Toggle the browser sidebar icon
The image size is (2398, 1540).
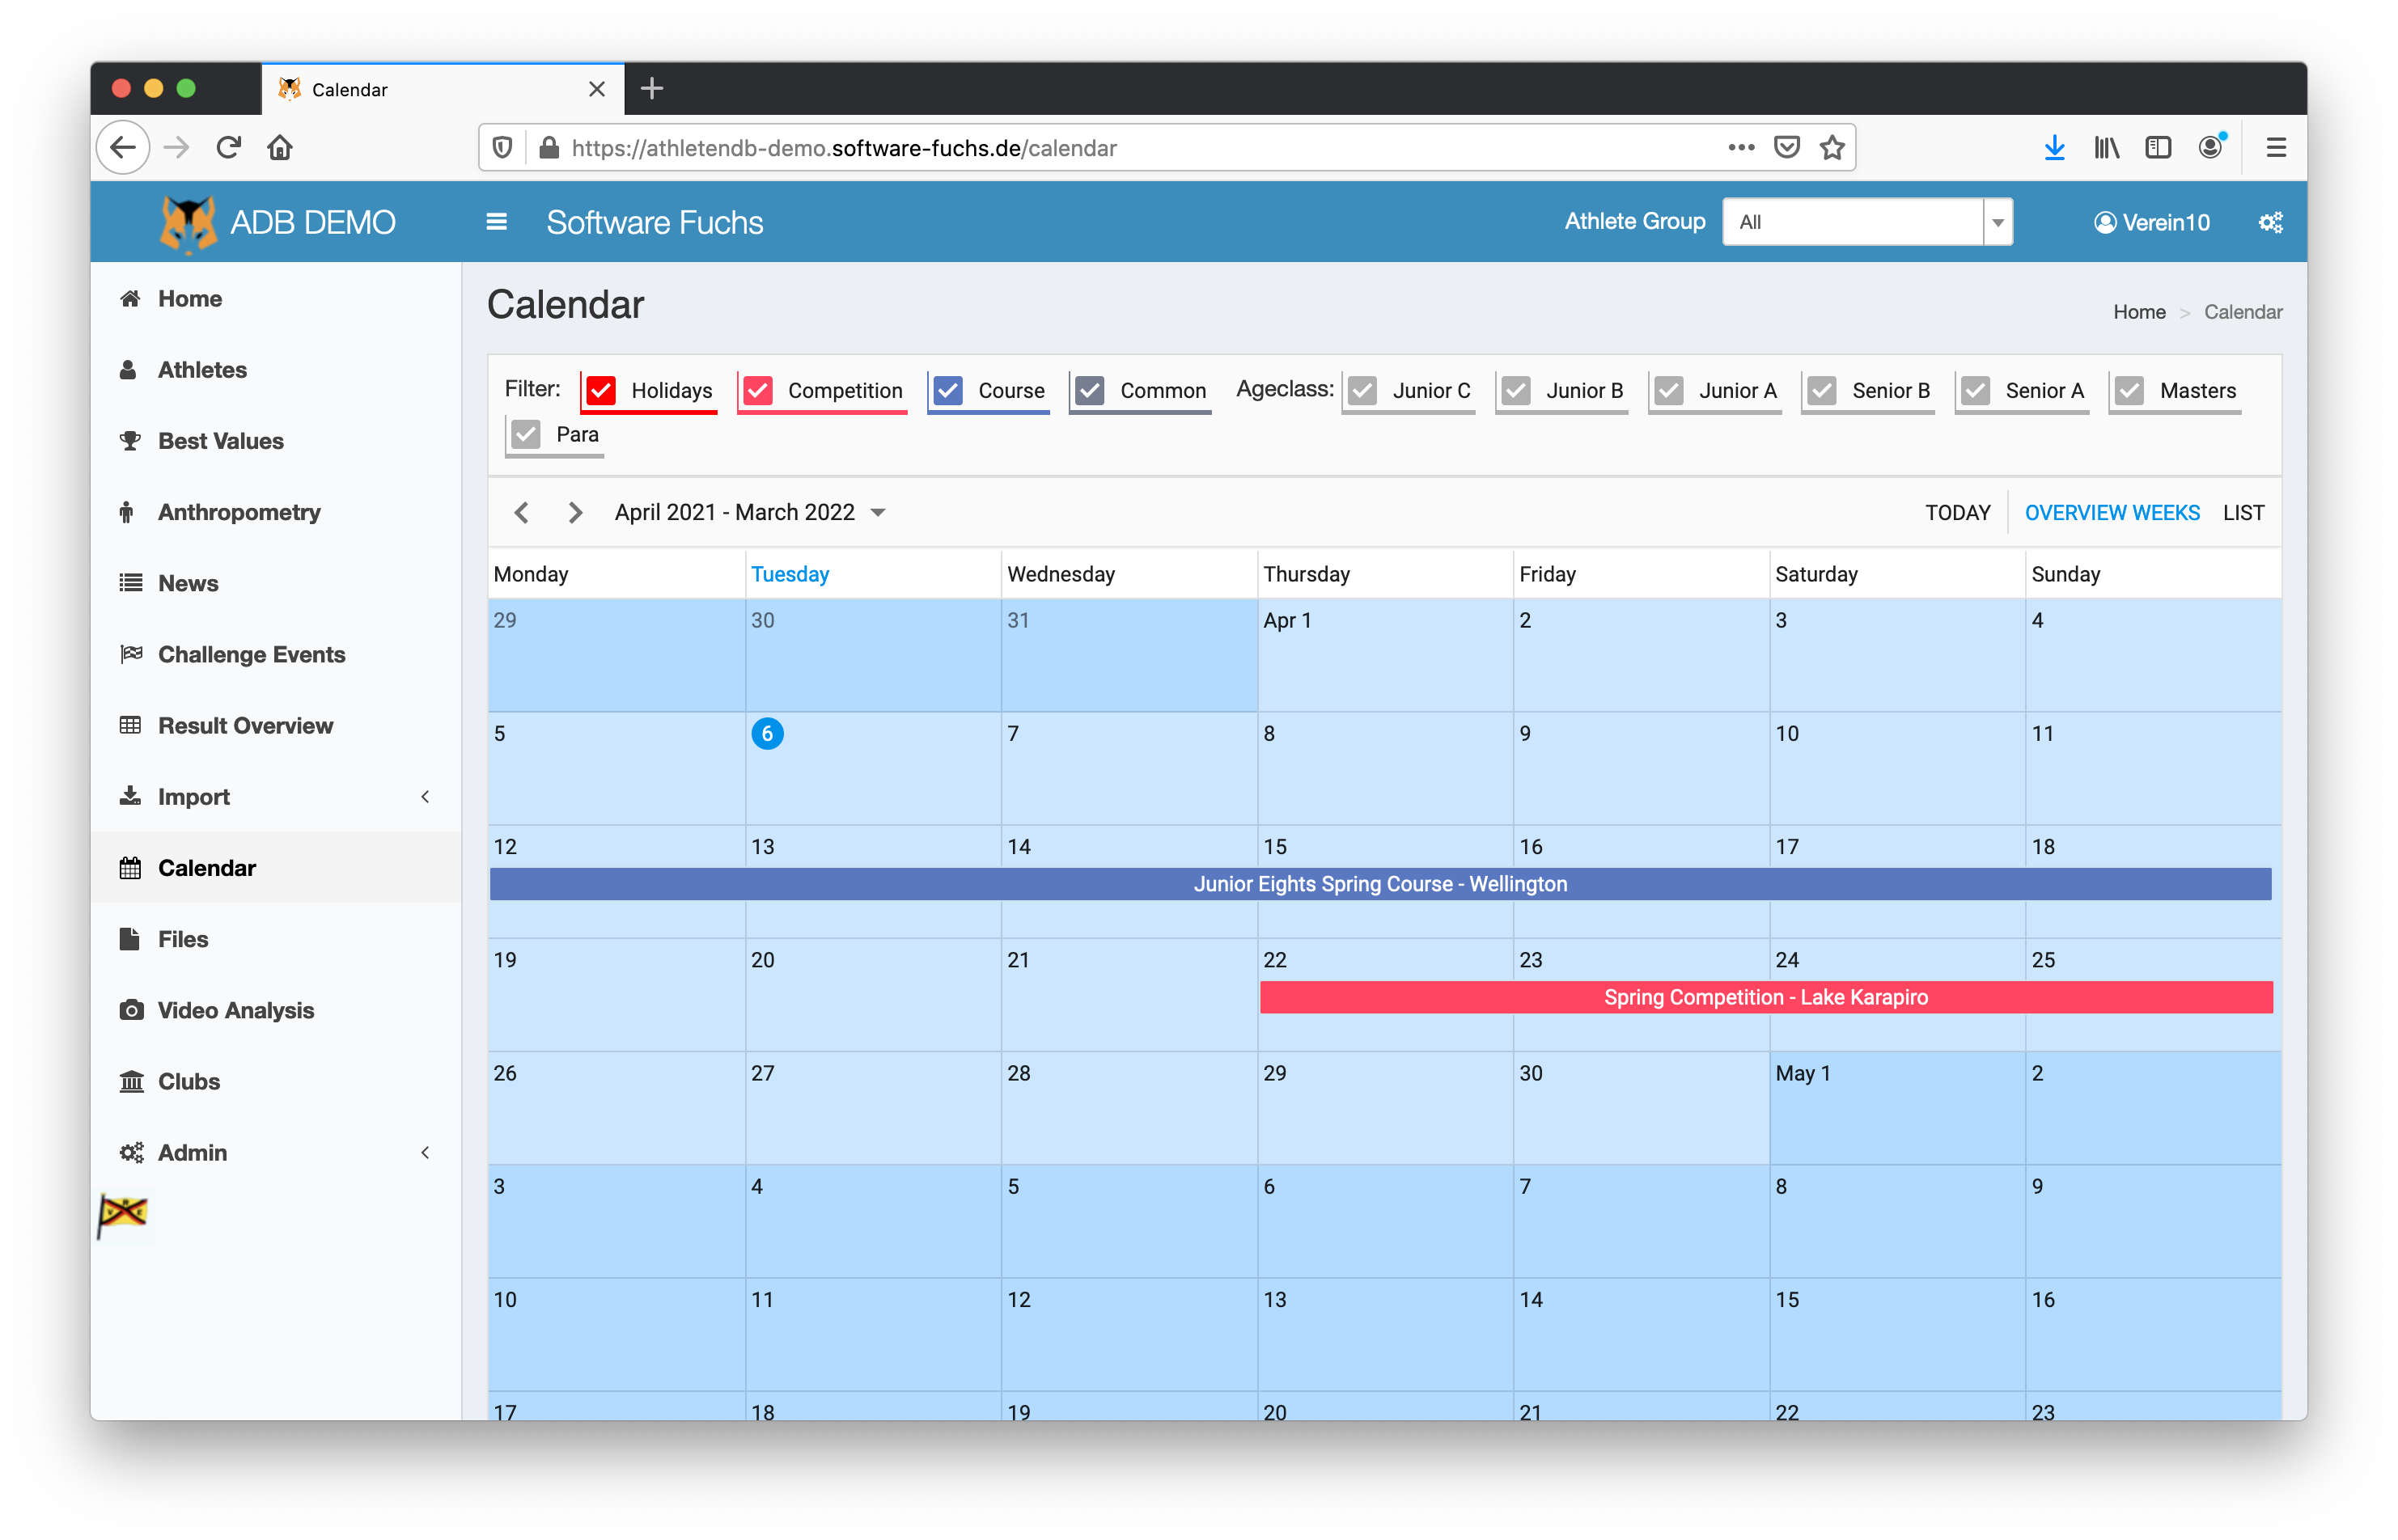click(x=2158, y=148)
